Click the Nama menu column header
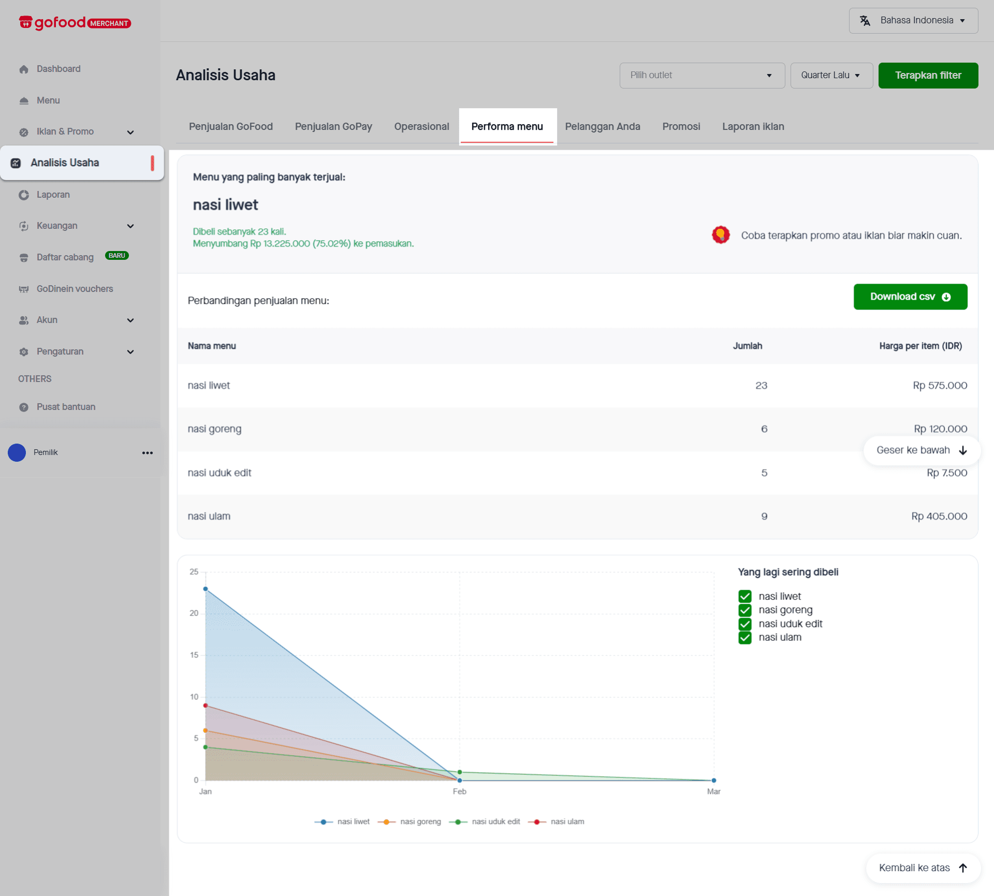This screenshot has height=896, width=994. 212,346
